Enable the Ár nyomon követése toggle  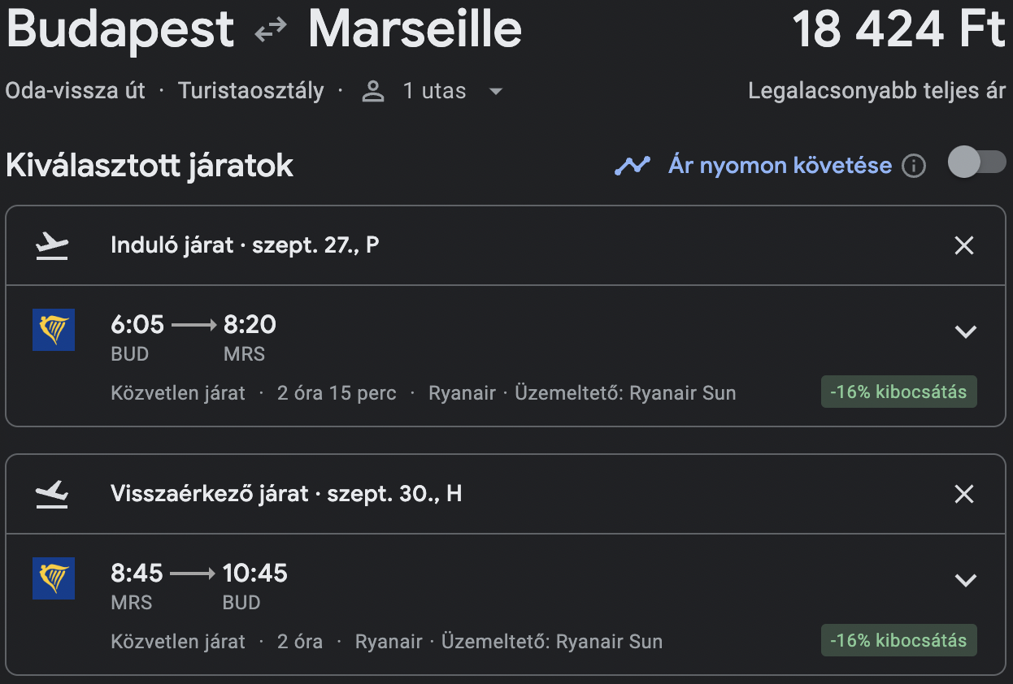(x=976, y=162)
